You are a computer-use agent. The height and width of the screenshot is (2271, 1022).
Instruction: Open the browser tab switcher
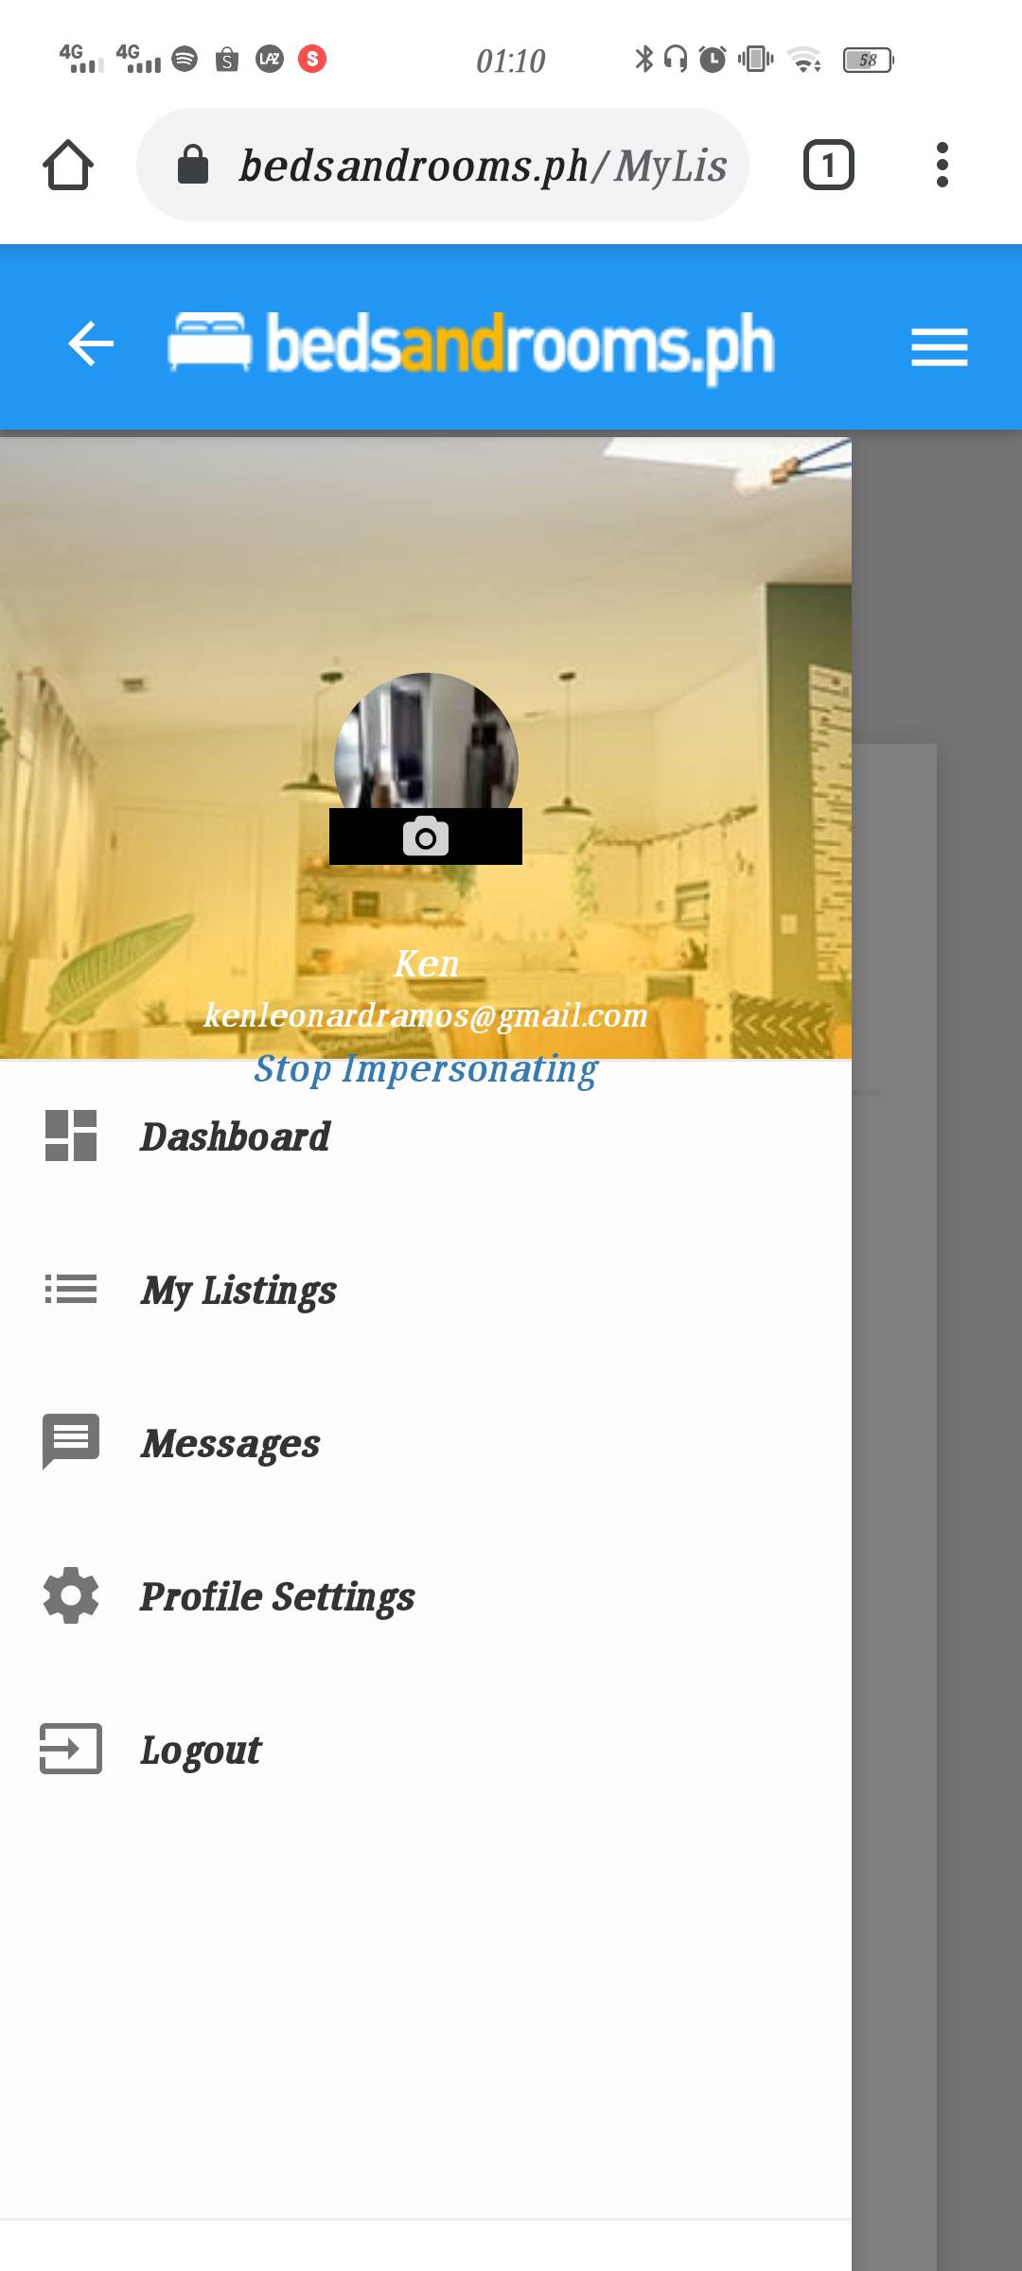pyautogui.click(x=829, y=166)
